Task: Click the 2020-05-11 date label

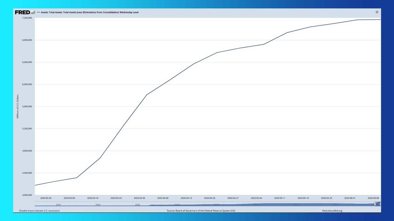Action: pos(280,198)
